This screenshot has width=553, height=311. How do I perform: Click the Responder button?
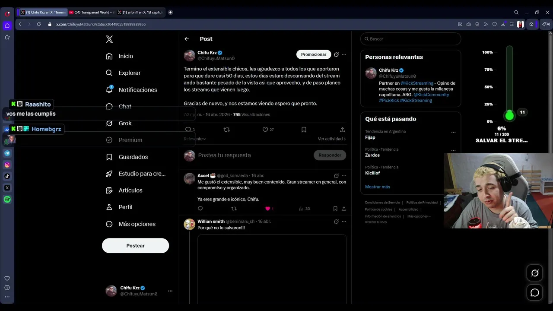coord(330,155)
